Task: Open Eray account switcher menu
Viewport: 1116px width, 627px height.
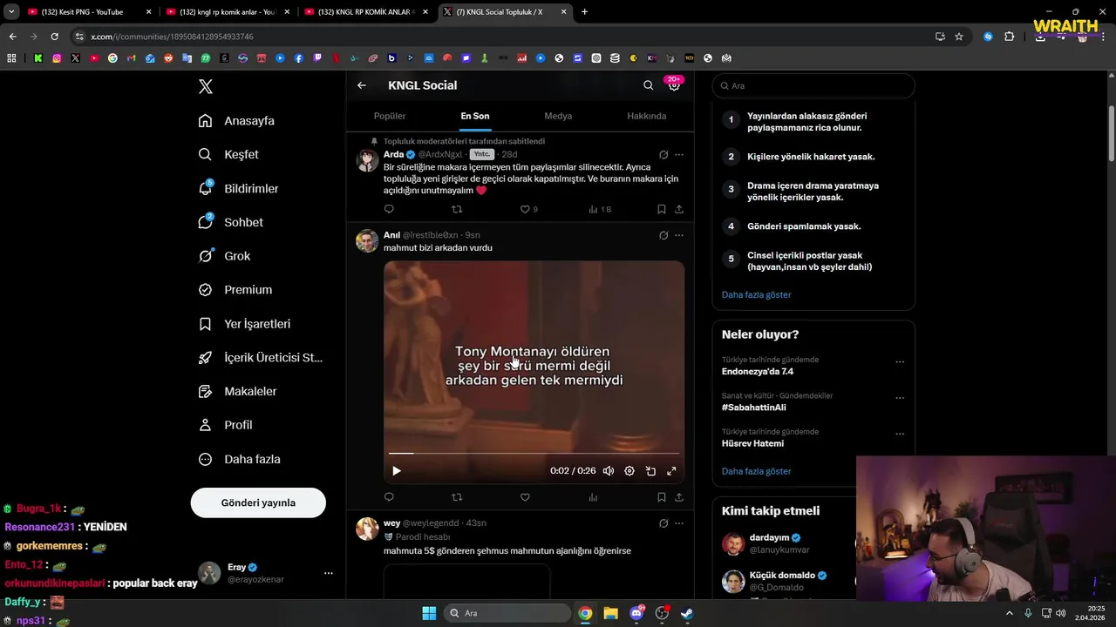Action: click(x=265, y=573)
